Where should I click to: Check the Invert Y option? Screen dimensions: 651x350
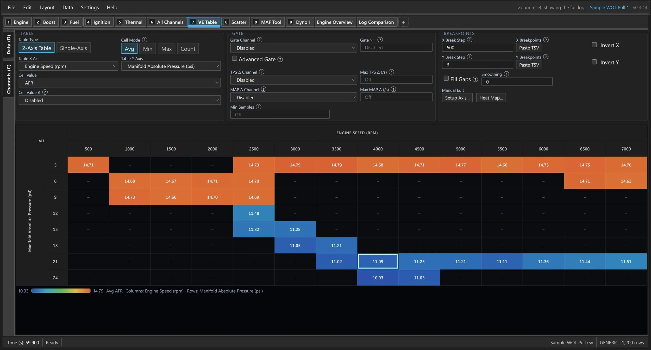click(x=594, y=62)
